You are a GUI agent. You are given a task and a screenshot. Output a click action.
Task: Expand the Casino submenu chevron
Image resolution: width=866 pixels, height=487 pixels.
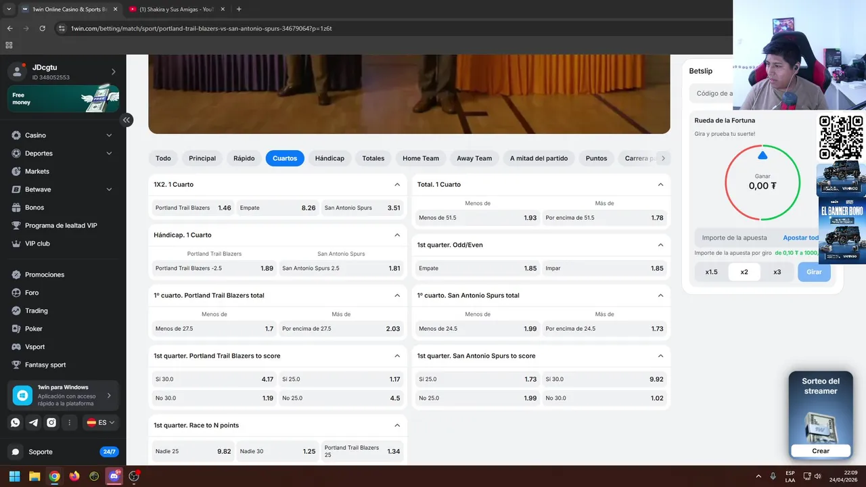point(110,135)
